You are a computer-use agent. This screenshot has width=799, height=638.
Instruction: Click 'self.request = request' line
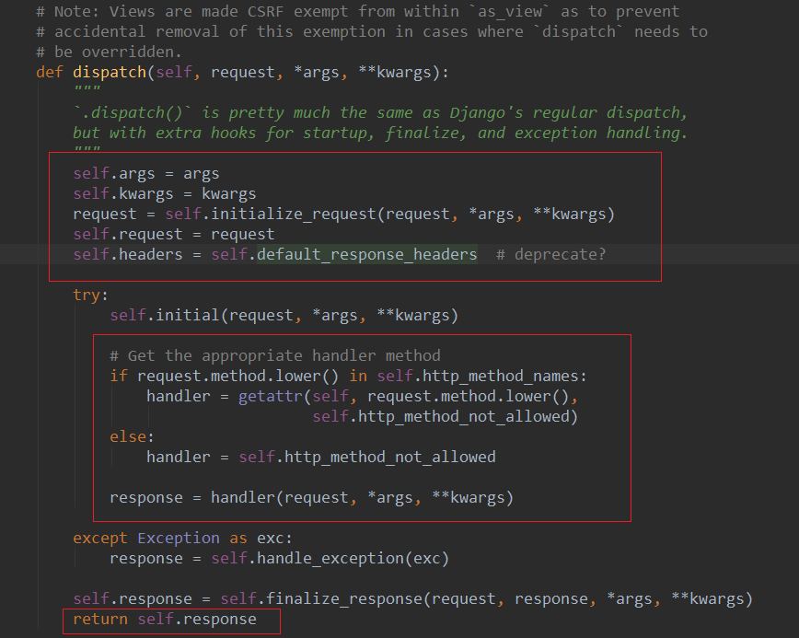(x=173, y=235)
